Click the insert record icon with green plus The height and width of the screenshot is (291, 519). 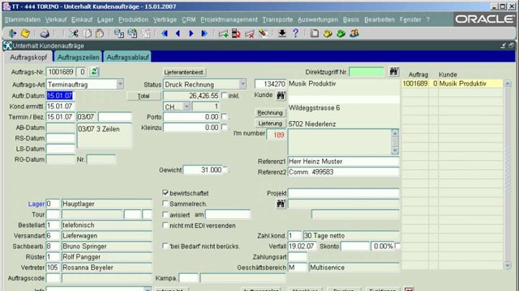pyautogui.click(x=224, y=33)
